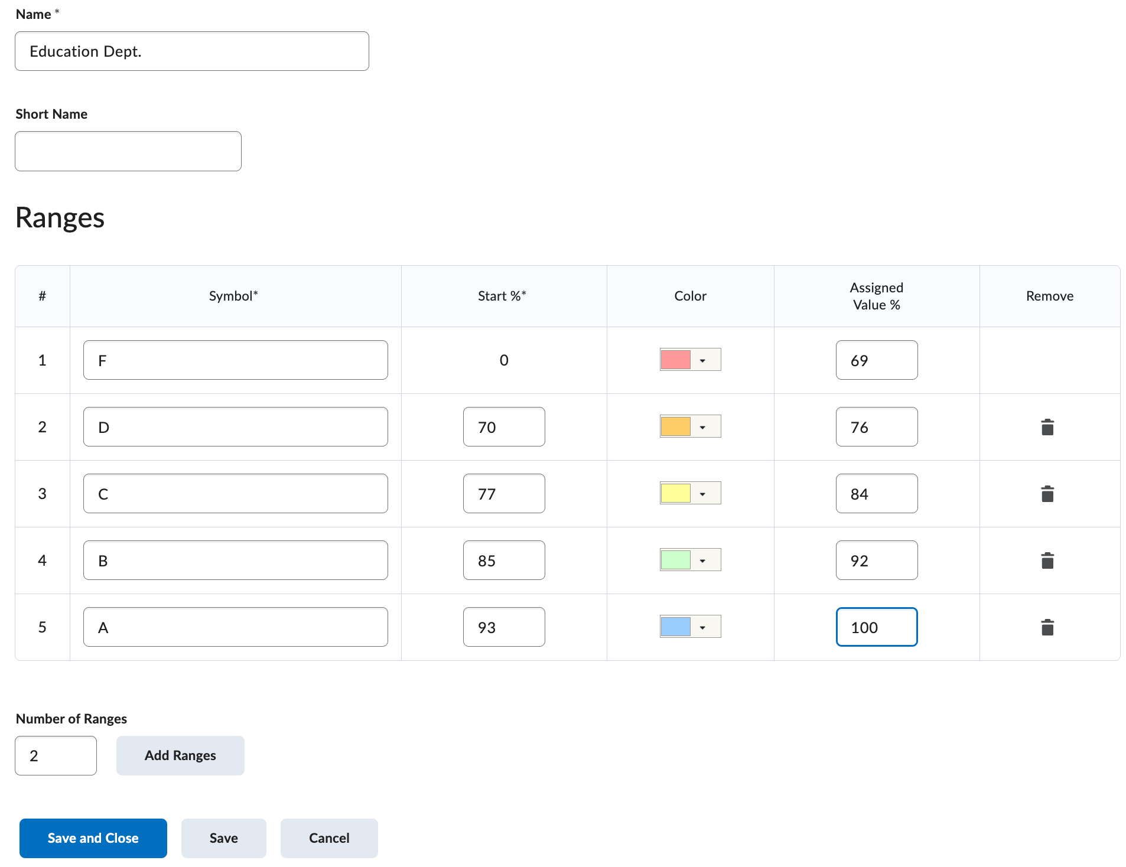Click the Start % field showing 70
The width and height of the screenshot is (1126, 867).
coord(504,427)
